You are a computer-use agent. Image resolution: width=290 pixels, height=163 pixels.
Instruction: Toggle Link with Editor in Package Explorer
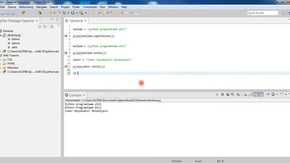pos(45,27)
